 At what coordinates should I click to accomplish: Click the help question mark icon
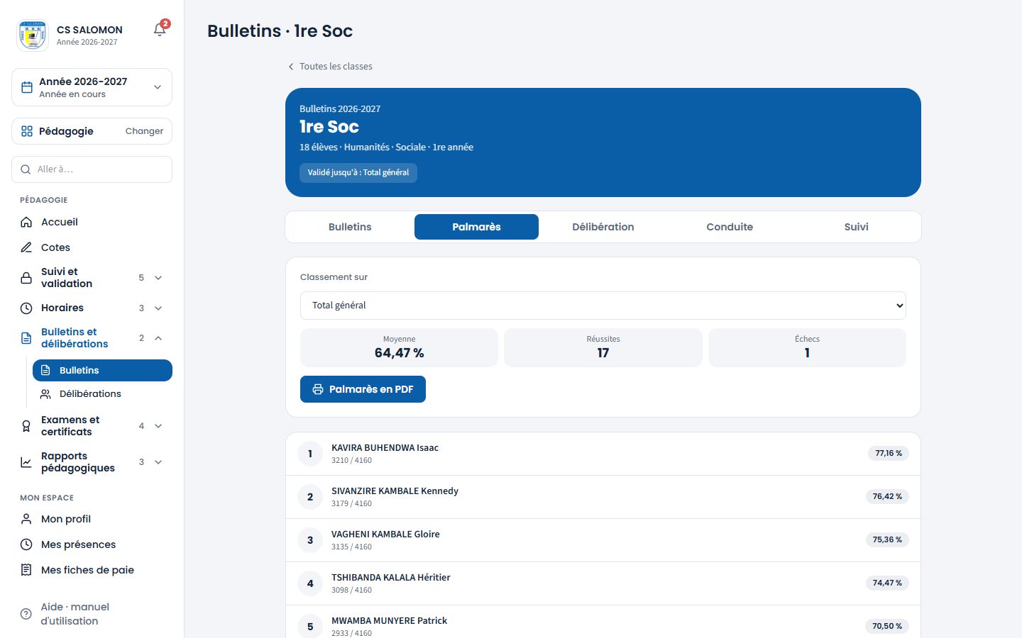[x=26, y=614]
